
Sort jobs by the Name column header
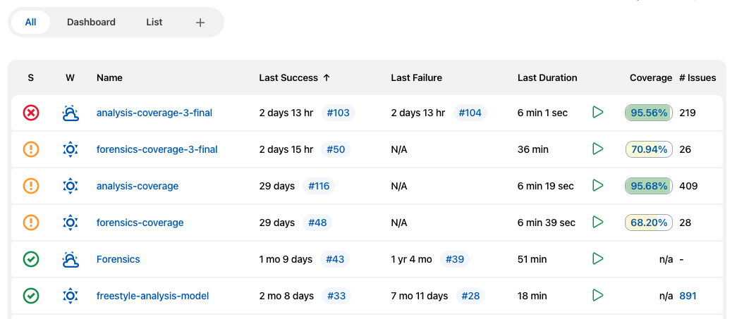coord(109,78)
